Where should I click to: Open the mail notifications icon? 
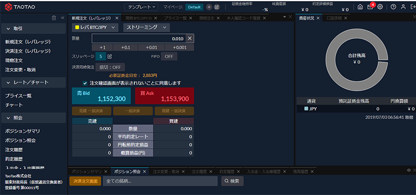pyautogui.click(x=370, y=7)
